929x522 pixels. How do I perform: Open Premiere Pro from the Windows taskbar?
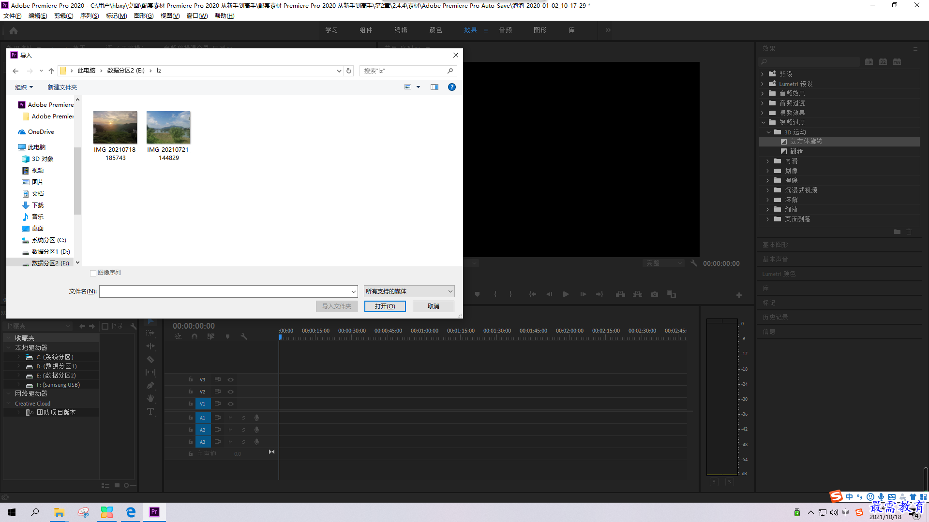(154, 512)
